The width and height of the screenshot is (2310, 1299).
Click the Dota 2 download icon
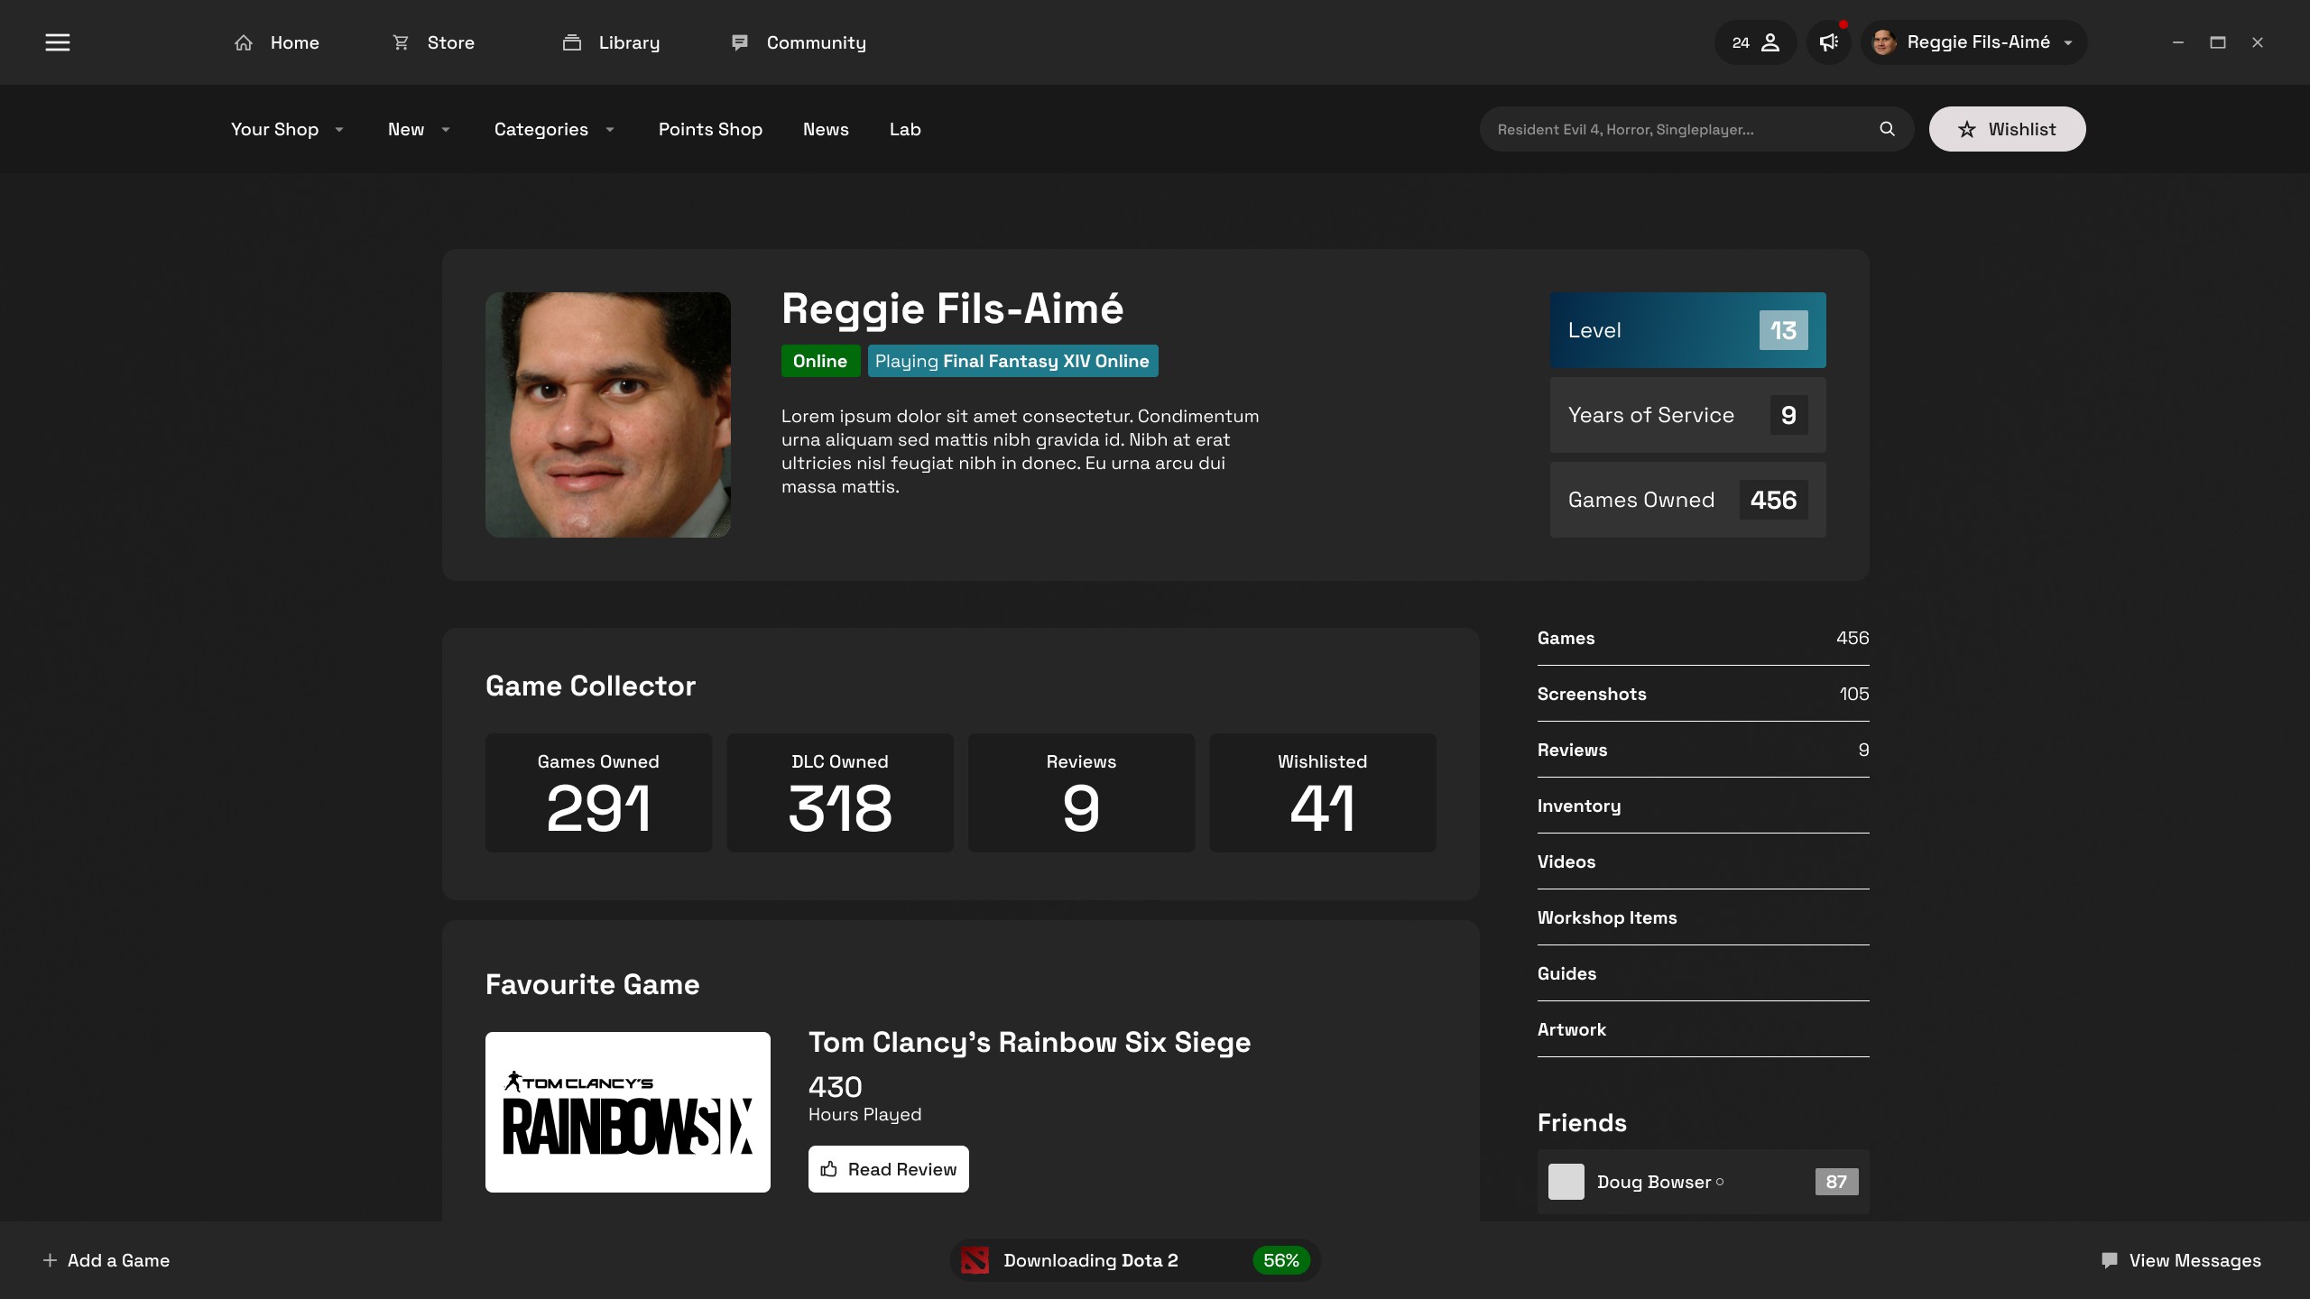(975, 1260)
